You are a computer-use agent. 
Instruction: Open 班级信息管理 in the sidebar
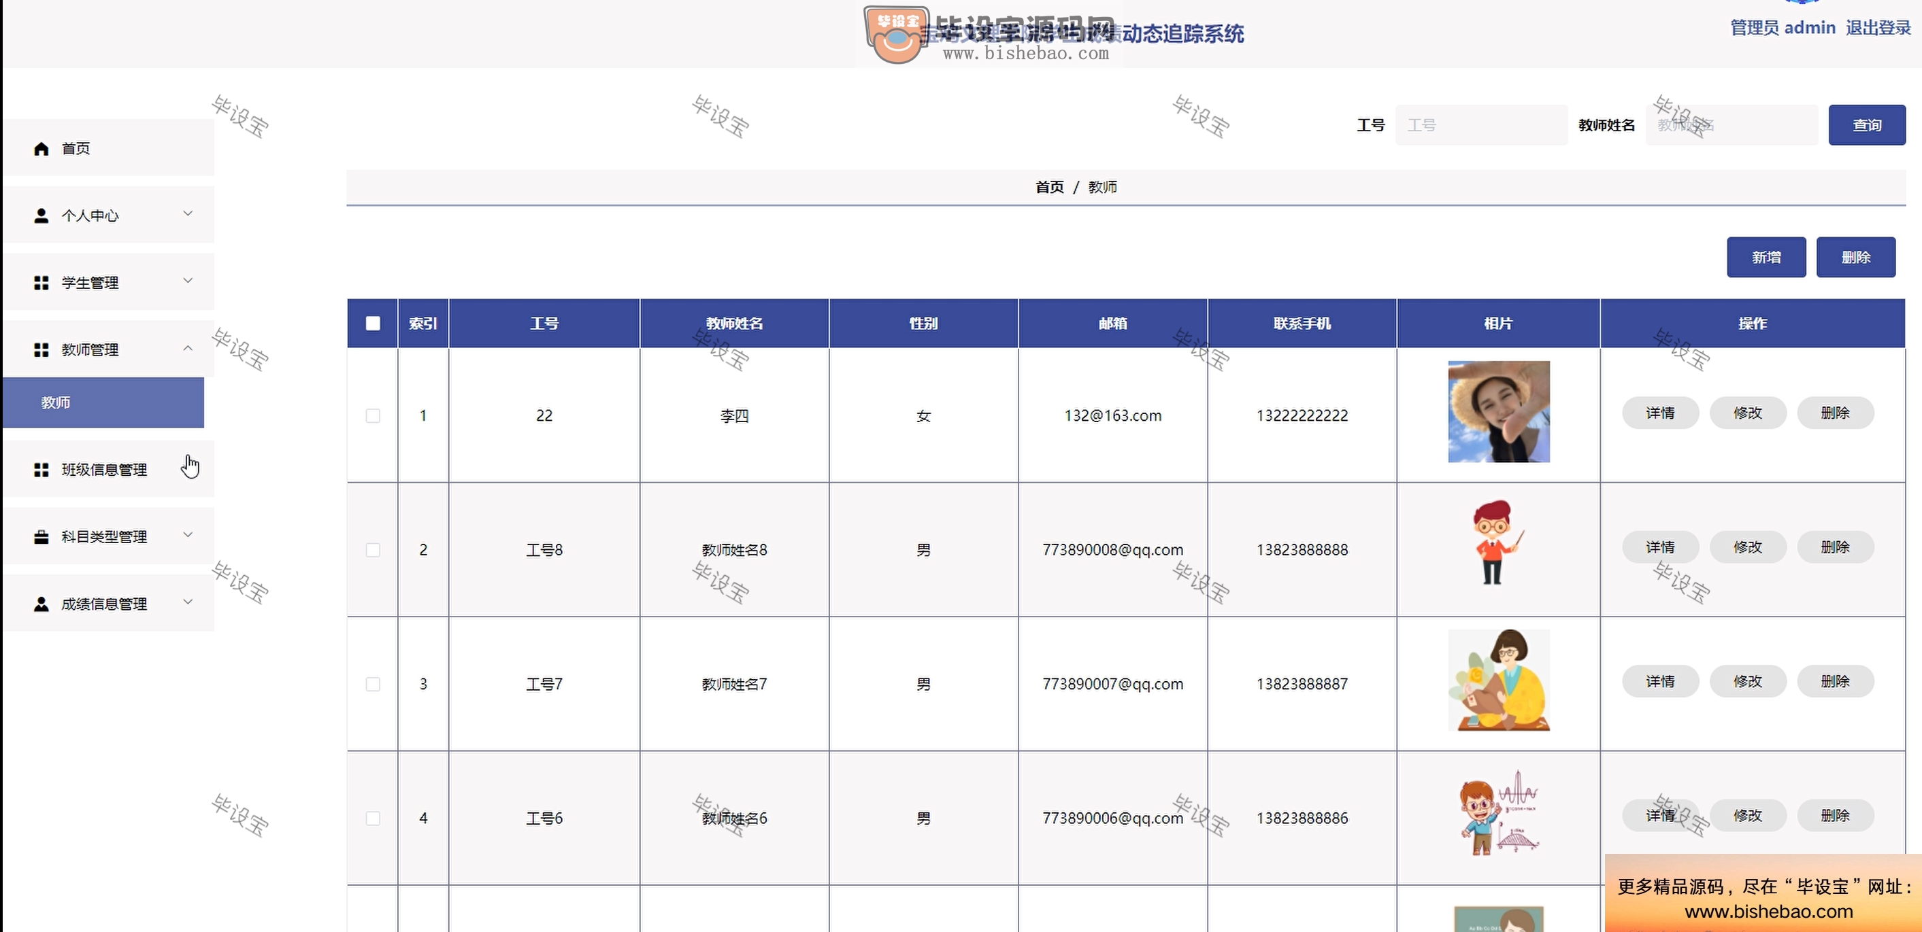point(108,470)
